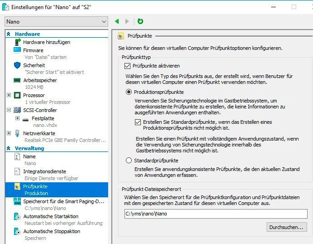Image resolution: width=313 pixels, height=244 pixels.
Task: Click the green refresh icon
Action: pyautogui.click(x=140, y=21)
